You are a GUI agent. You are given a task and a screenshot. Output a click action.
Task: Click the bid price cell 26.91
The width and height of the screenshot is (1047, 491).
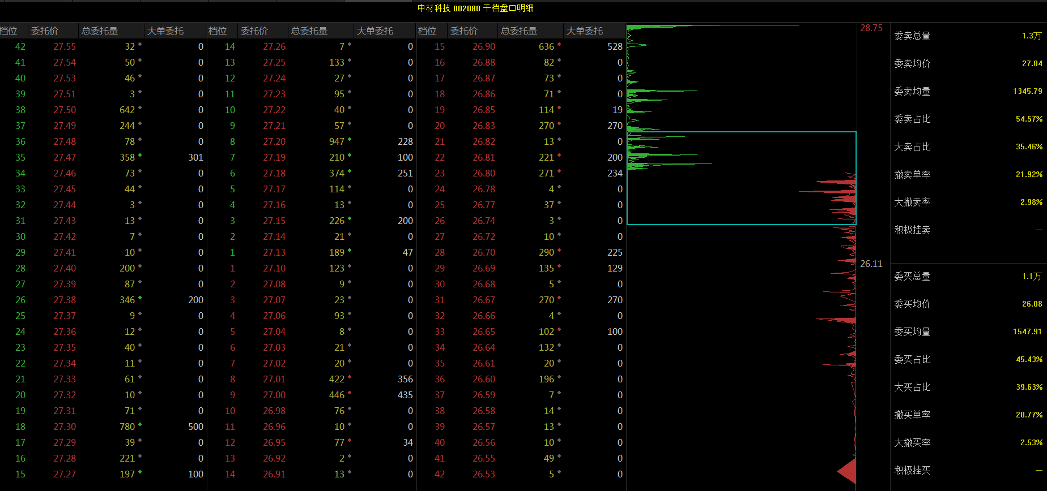pyautogui.click(x=274, y=474)
